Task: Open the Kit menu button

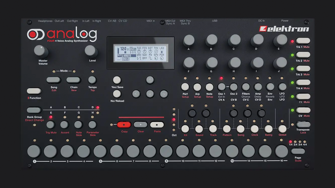Action: (x=185, y=129)
